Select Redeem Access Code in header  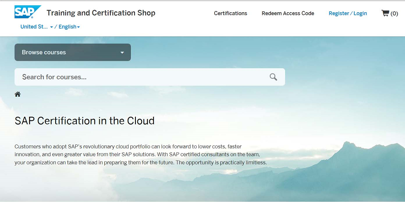[x=288, y=13]
